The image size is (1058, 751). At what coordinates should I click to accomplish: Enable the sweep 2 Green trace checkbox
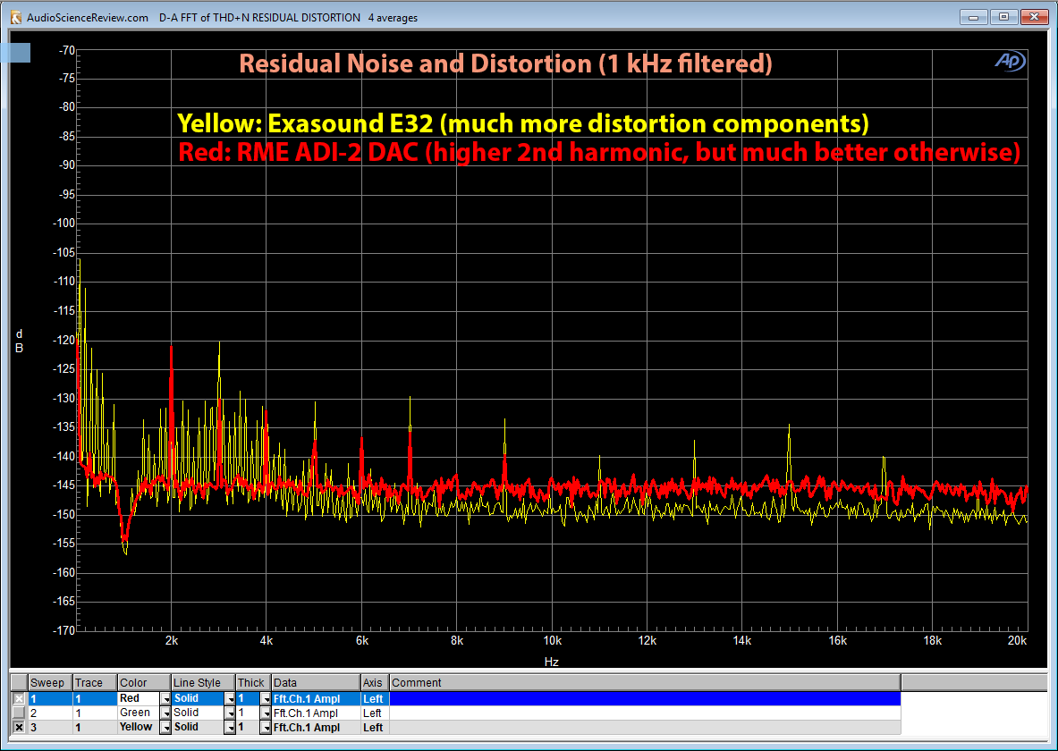[19, 713]
